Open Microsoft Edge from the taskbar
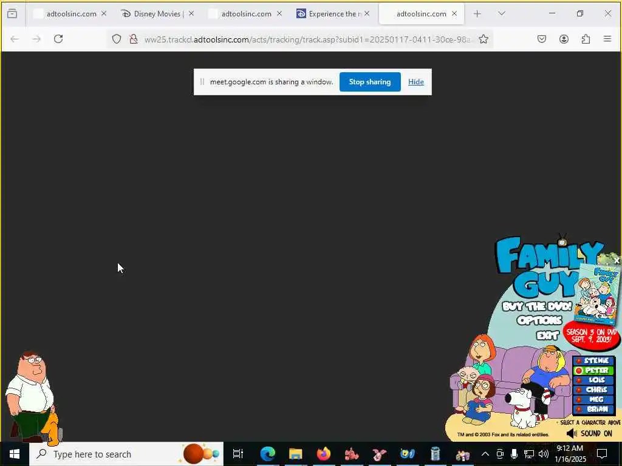622x466 pixels. [x=268, y=454]
